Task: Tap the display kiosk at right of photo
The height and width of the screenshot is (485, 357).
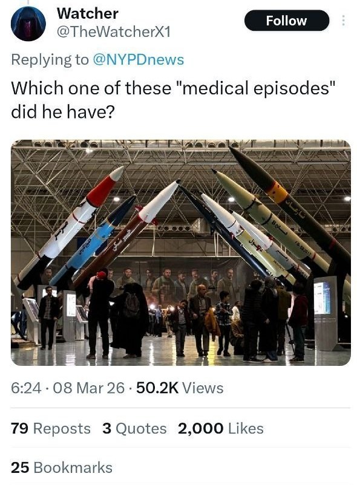Action: (326, 313)
